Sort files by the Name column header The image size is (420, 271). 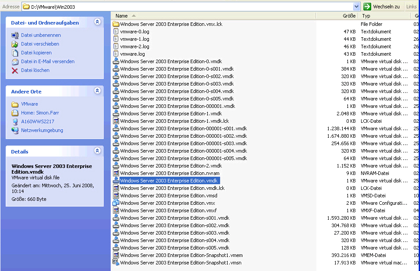tap(121, 16)
